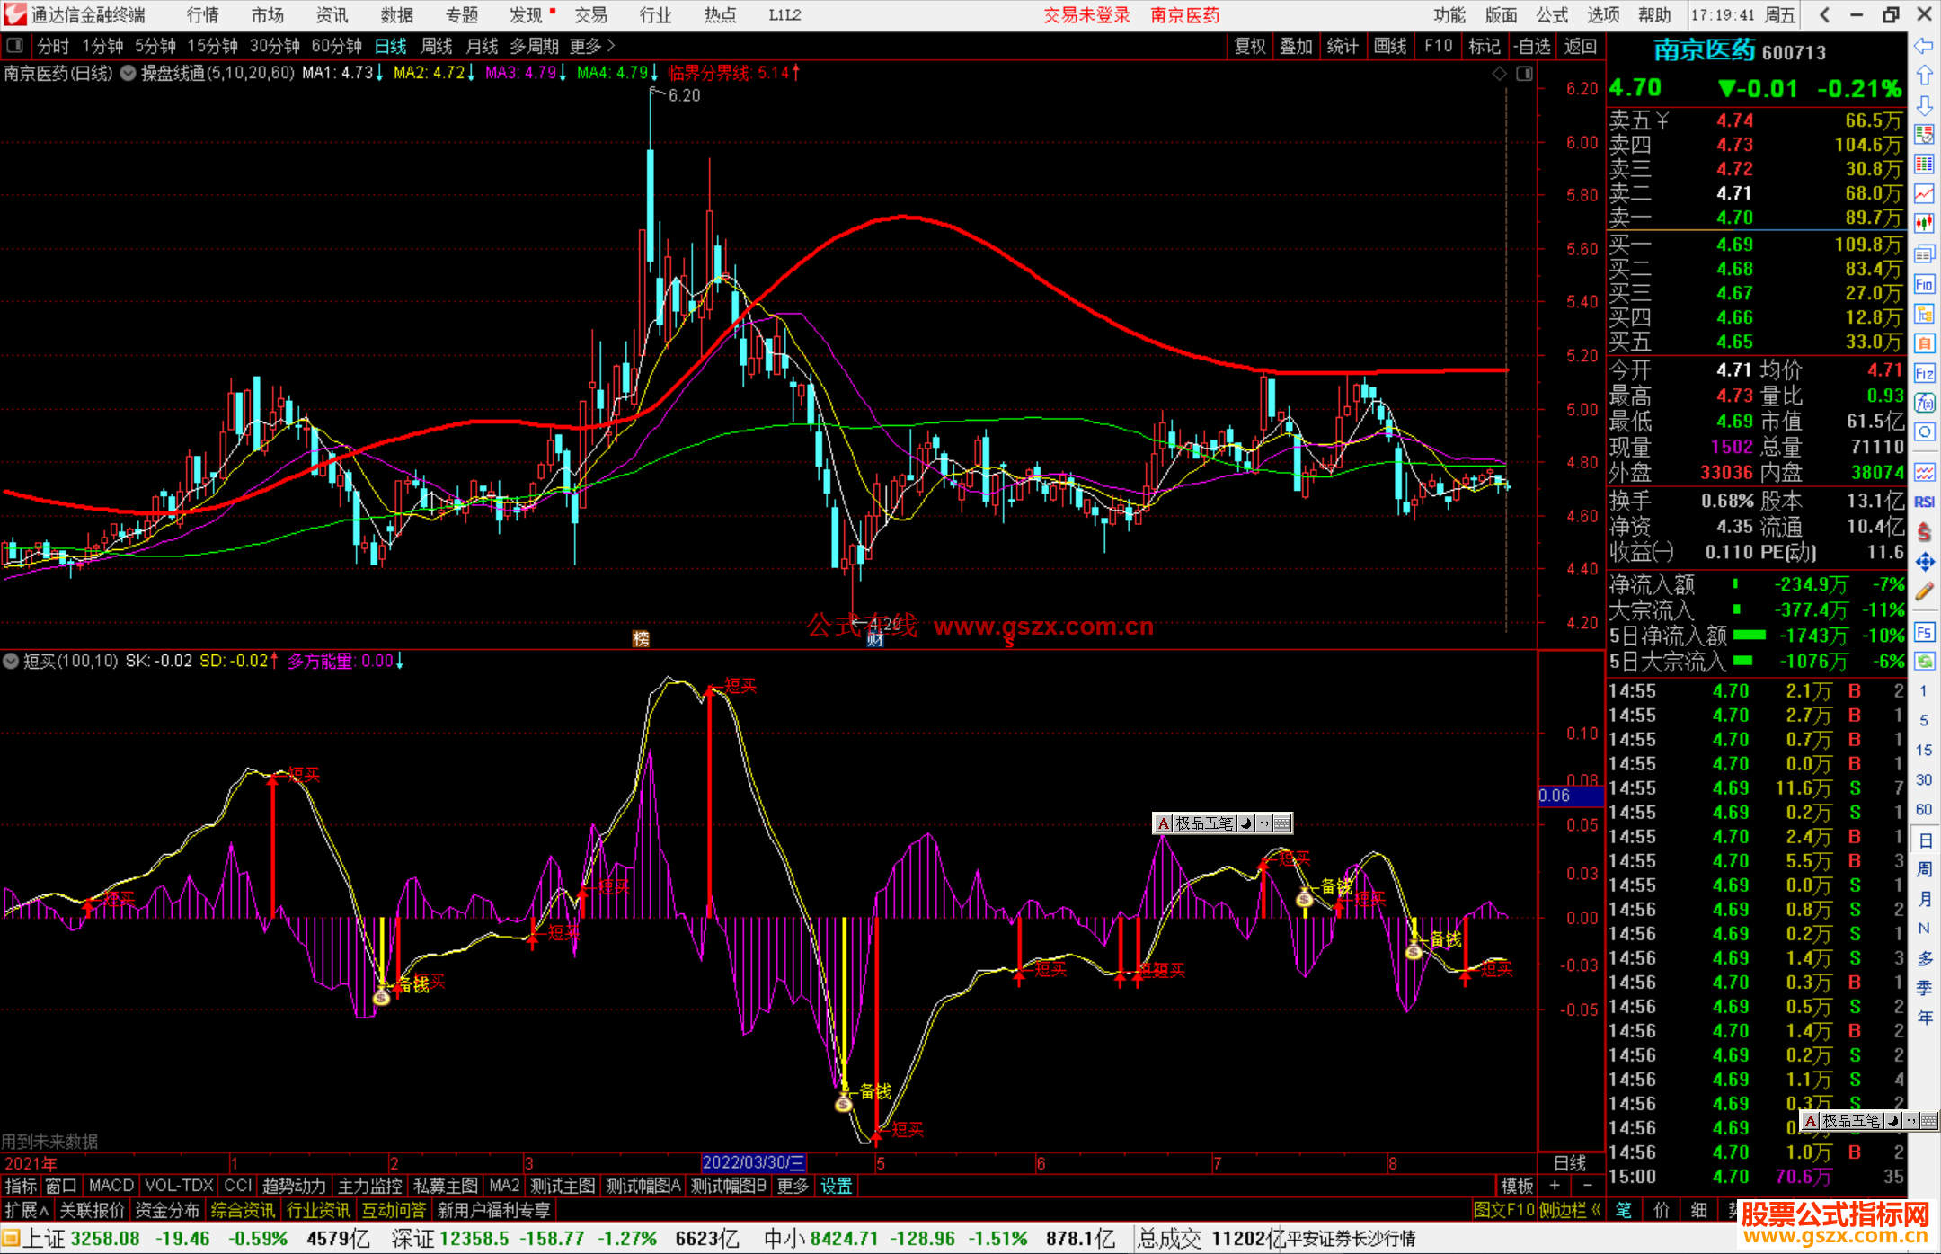Click the 财 badge on the price chart
Screen dimensions: 1941x1254
[875, 639]
